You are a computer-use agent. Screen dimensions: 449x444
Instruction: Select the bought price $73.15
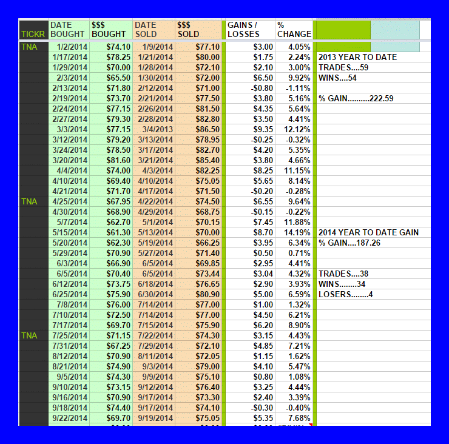pyautogui.click(x=111, y=387)
